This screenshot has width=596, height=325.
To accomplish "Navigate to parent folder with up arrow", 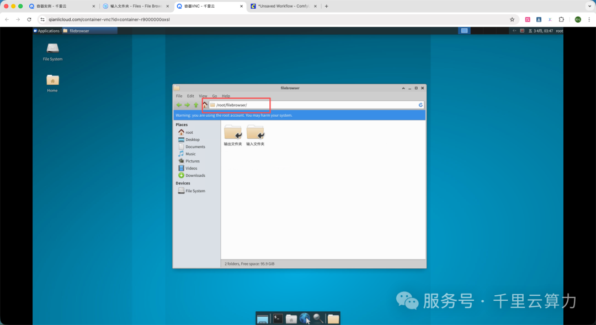I will pos(196,105).
